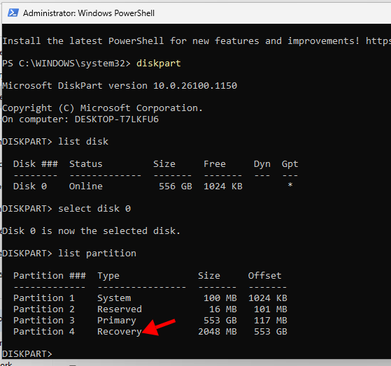Image resolution: width=391 pixels, height=366 pixels.
Task: Click the Reserved type in Partition 2 row
Action: pos(119,309)
